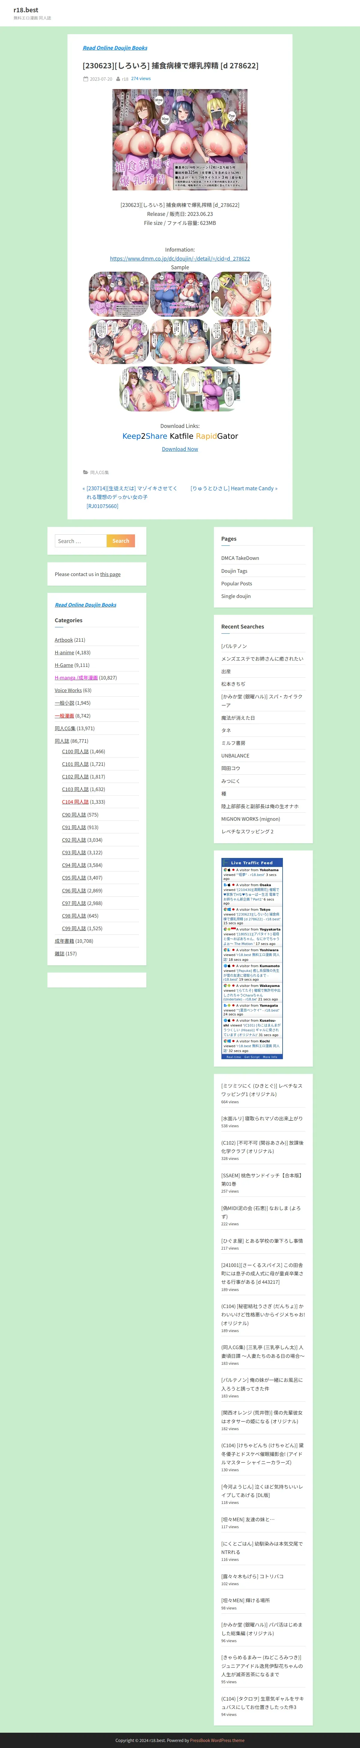Open Read Online Doujin Books link above Categories

point(85,605)
